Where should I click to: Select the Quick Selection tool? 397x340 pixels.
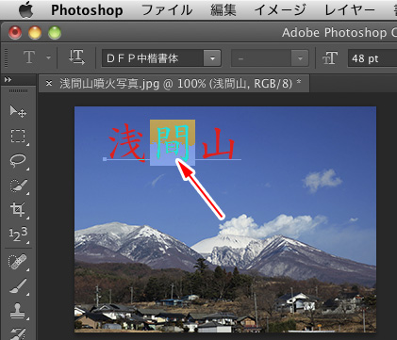pos(18,186)
